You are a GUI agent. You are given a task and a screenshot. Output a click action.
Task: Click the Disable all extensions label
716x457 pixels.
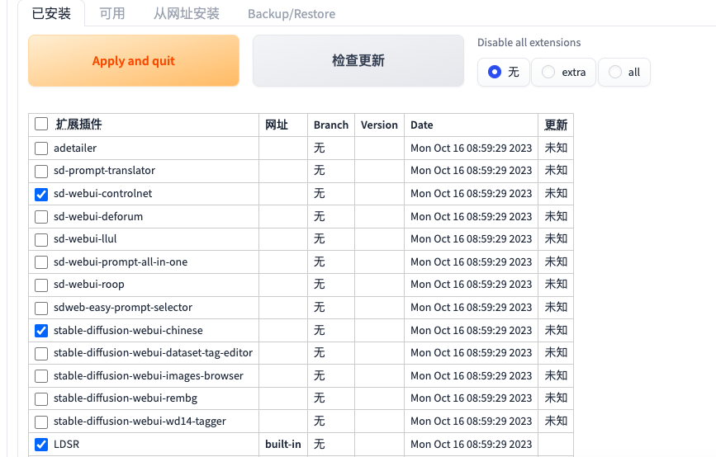[529, 42]
